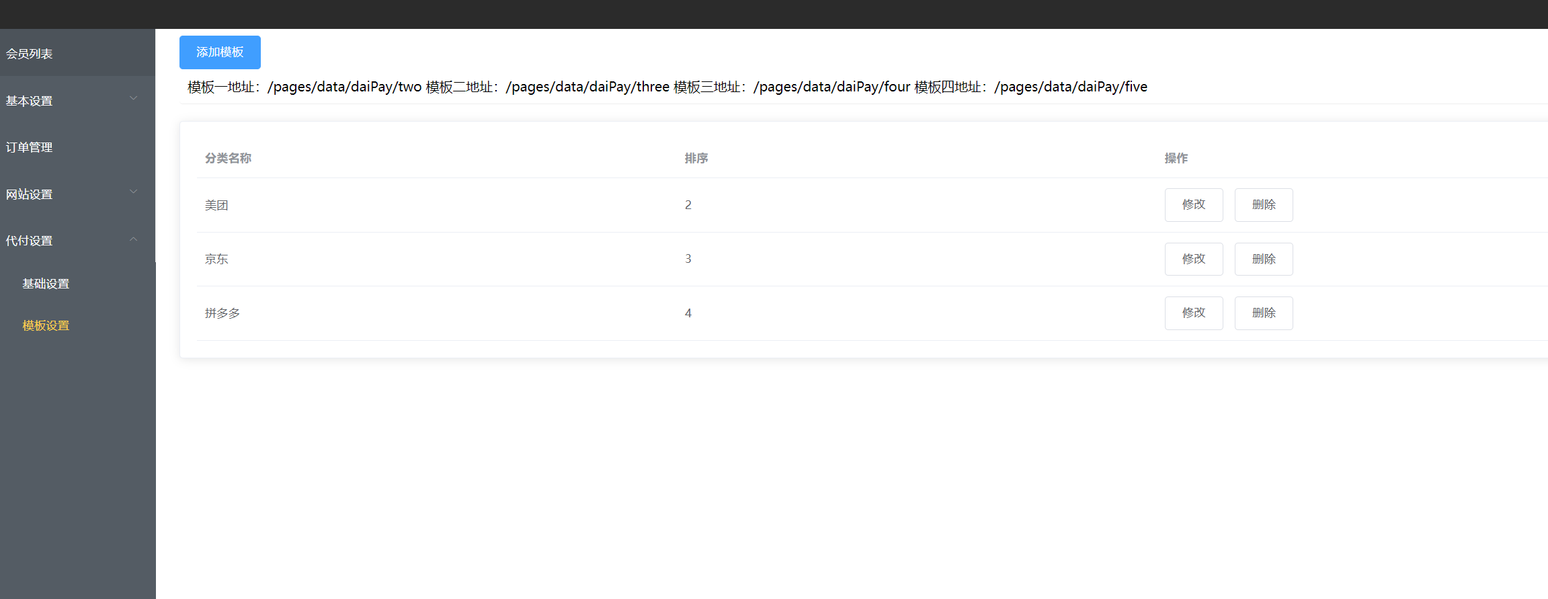Click the 操作 column header

tap(1176, 158)
